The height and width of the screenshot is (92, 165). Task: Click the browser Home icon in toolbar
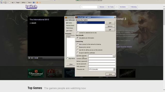pyautogui.click(x=1, y=3)
